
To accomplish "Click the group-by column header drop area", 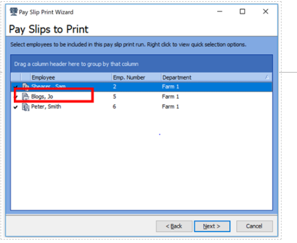I will 141,64.
